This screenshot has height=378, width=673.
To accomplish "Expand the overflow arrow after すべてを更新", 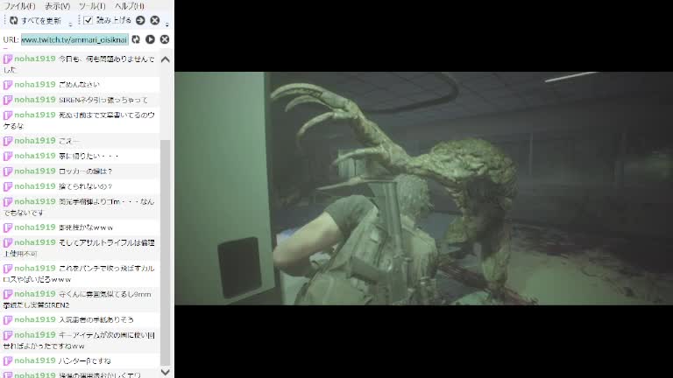I will pyautogui.click(x=70, y=24).
